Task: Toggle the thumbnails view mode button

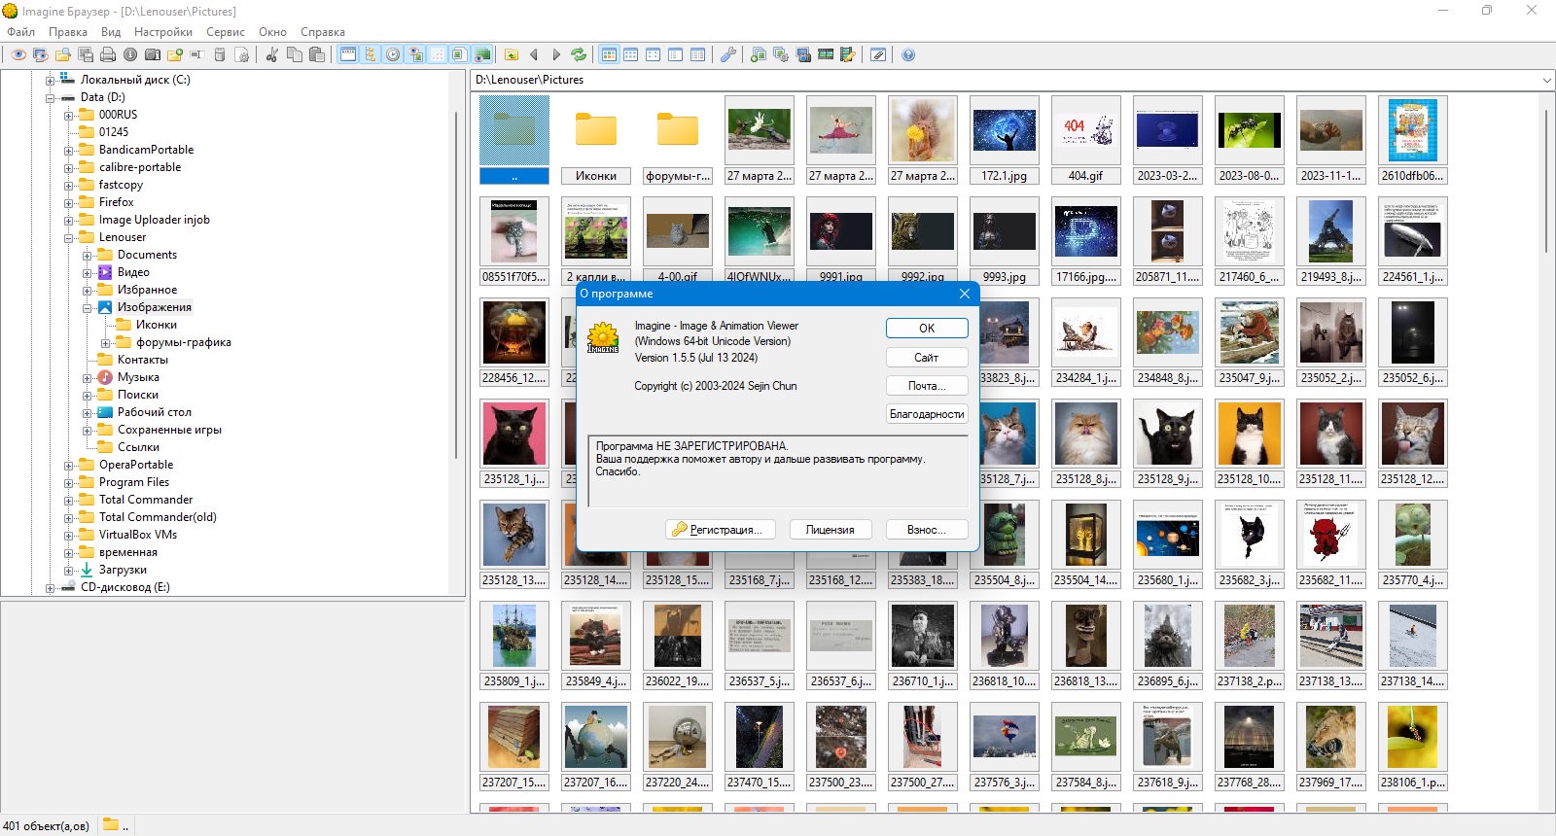Action: pyautogui.click(x=609, y=54)
